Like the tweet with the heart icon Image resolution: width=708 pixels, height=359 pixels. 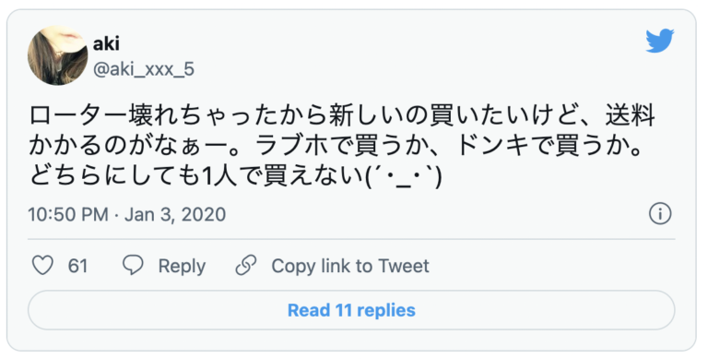tap(43, 266)
